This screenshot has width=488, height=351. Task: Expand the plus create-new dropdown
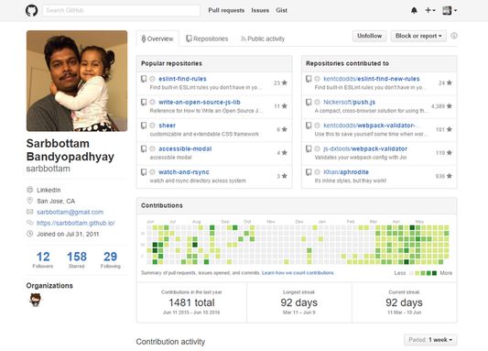pyautogui.click(x=430, y=10)
